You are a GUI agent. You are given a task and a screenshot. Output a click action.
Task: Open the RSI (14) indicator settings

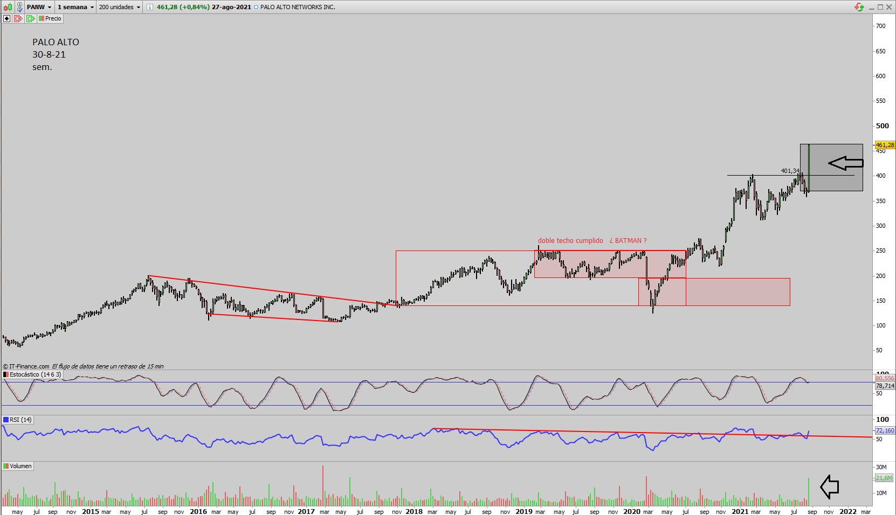(20, 420)
